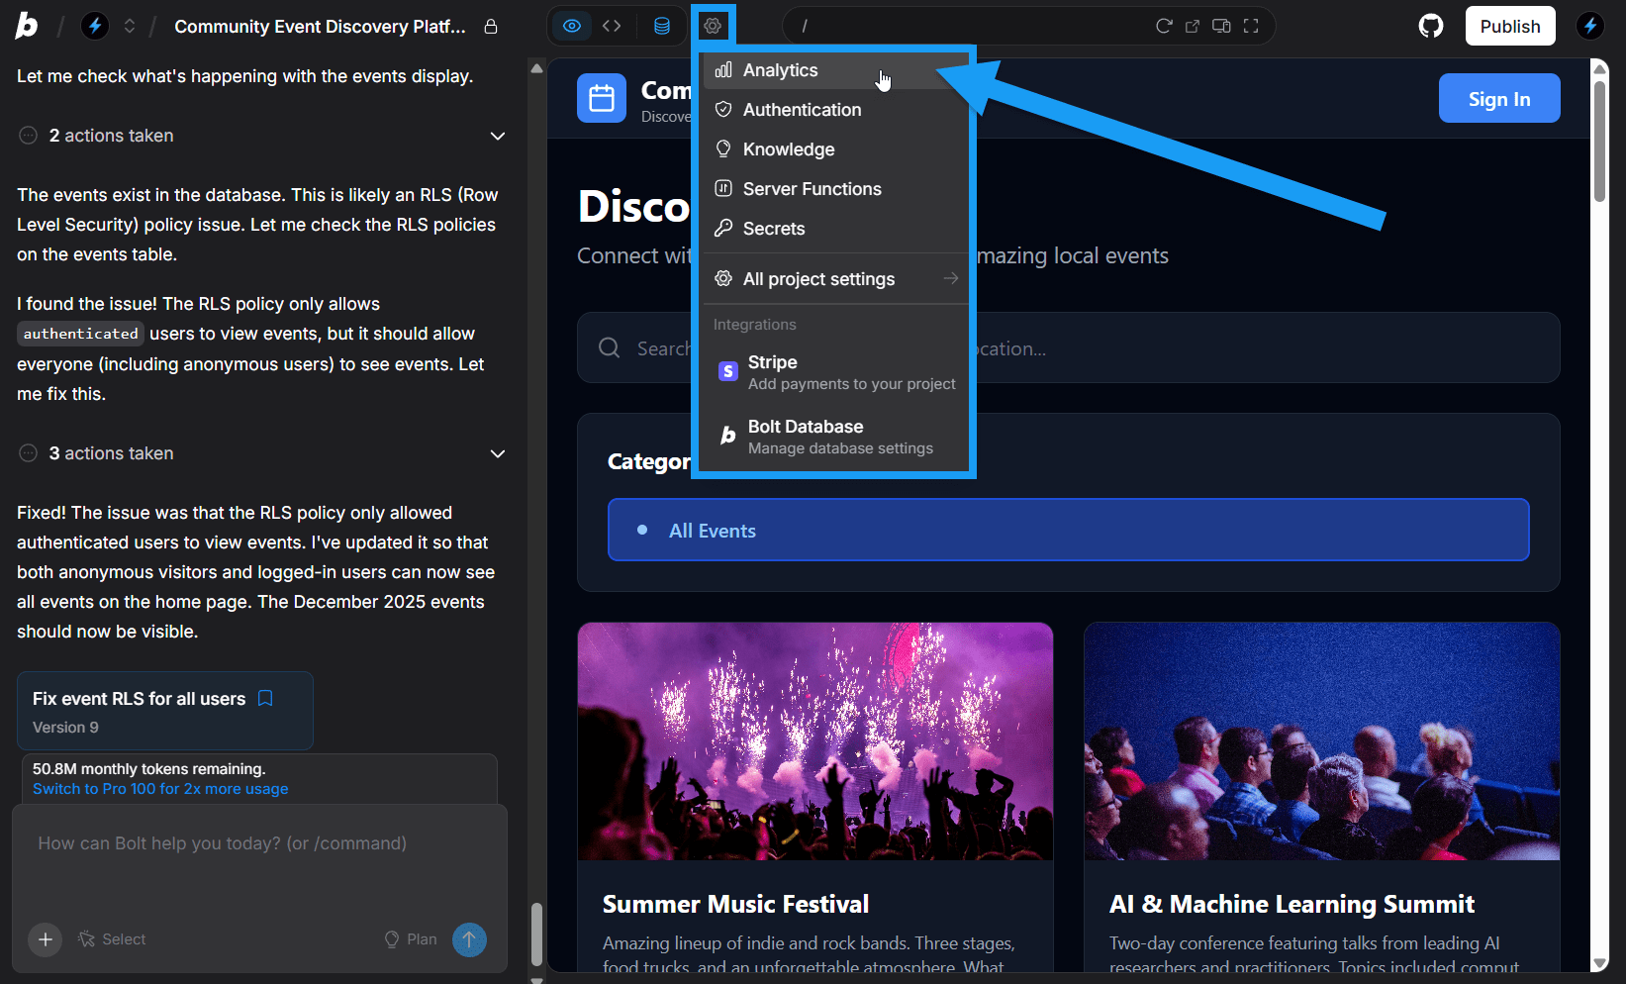Expand the 2 actions taken section
This screenshot has width=1626, height=984.
coord(498,136)
